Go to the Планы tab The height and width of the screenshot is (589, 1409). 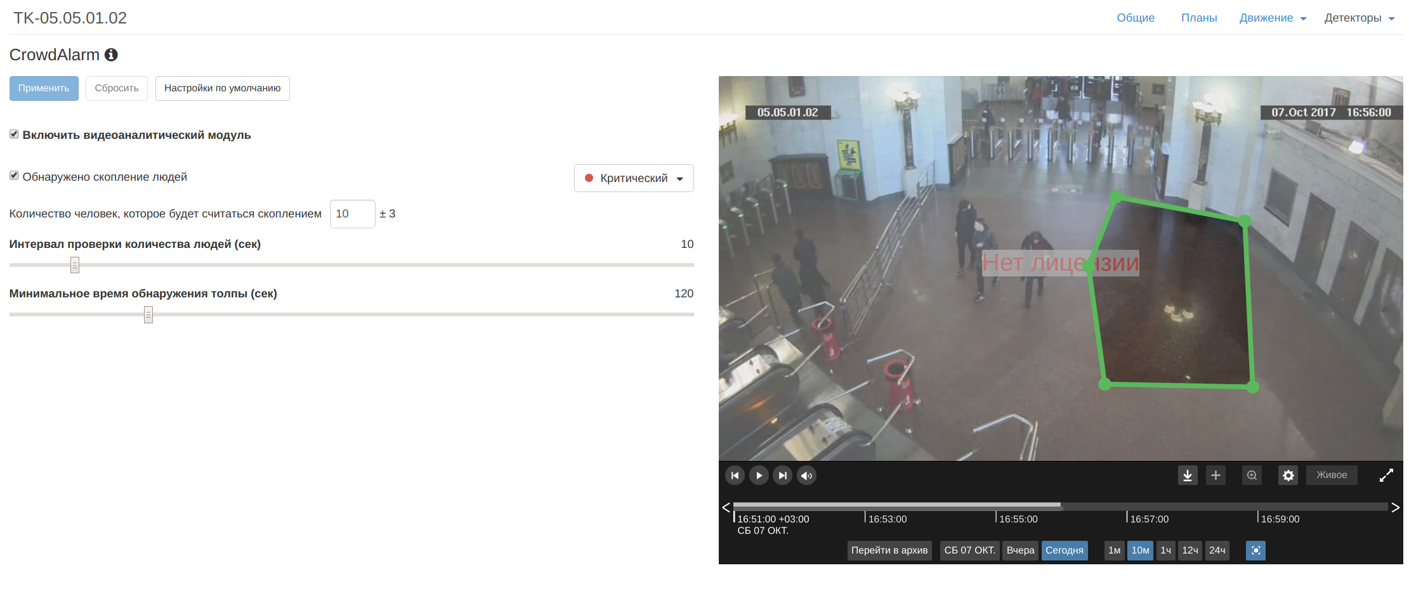(x=1199, y=18)
